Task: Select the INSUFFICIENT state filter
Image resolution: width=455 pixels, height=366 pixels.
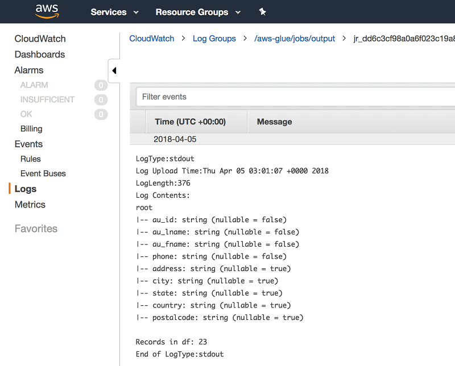Action: click(47, 99)
